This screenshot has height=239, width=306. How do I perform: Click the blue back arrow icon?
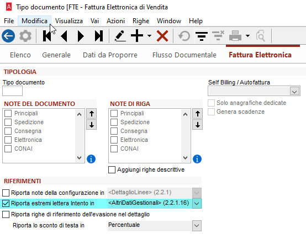(8, 36)
